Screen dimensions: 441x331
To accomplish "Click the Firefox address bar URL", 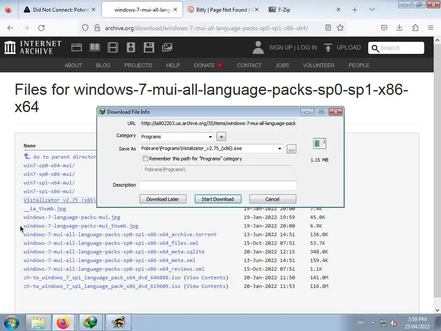I will click(x=206, y=28).
